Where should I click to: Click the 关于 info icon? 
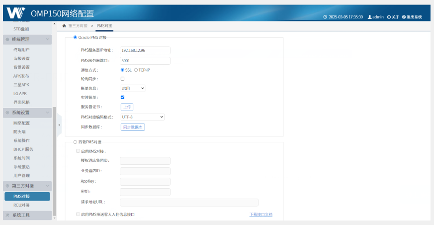point(389,17)
